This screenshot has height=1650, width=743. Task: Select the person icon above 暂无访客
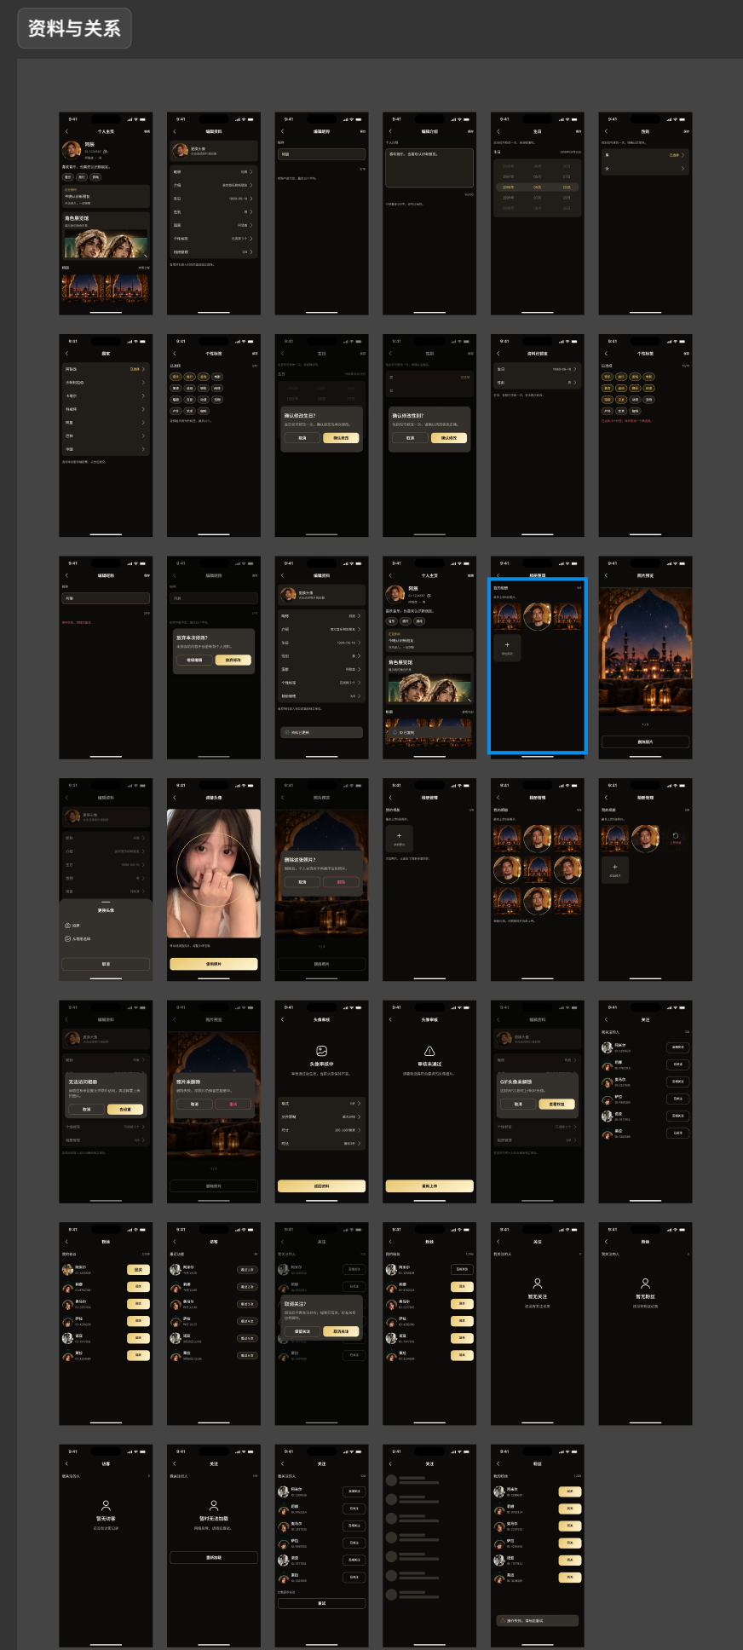click(106, 1505)
